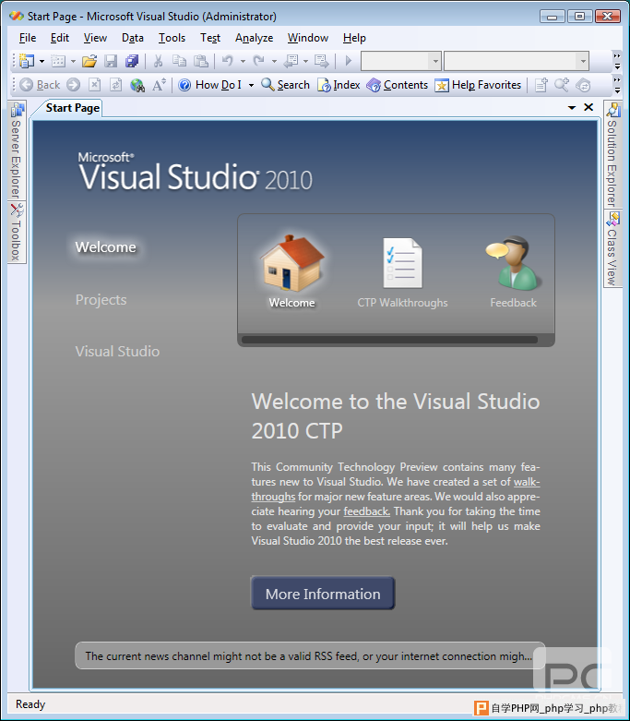Open the Solution Explorer side panel

click(x=612, y=155)
